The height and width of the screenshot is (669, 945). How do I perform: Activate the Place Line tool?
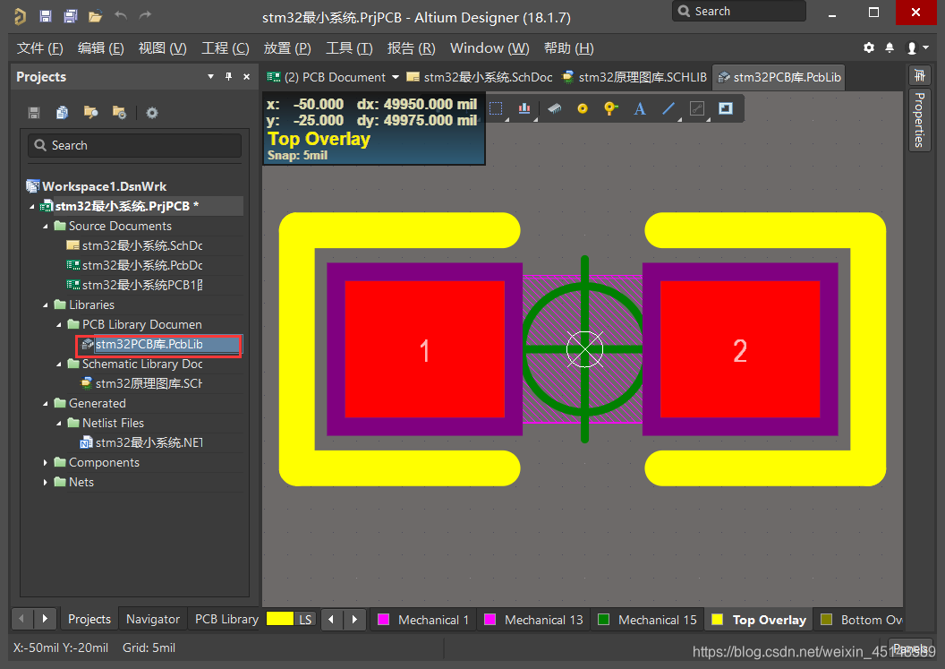point(668,108)
